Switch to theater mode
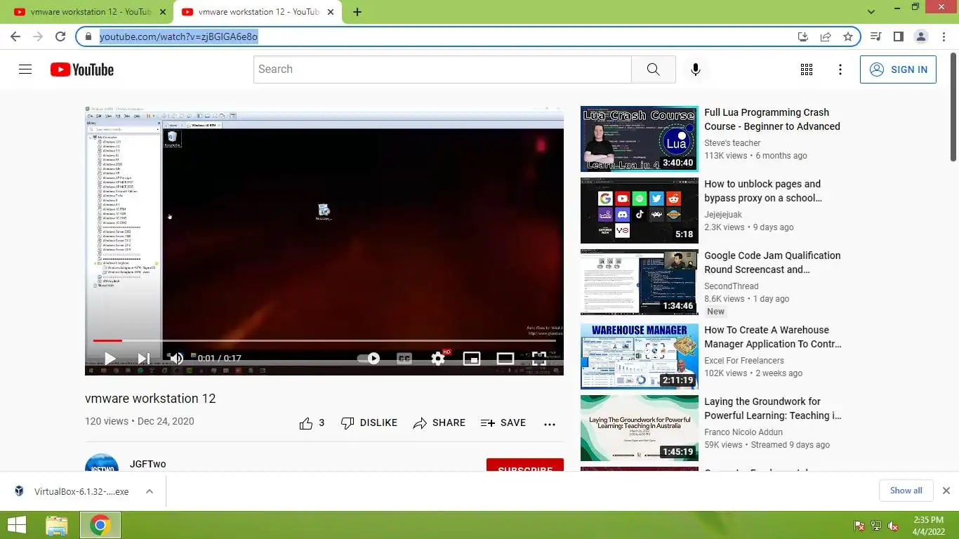The width and height of the screenshot is (959, 539). point(505,359)
